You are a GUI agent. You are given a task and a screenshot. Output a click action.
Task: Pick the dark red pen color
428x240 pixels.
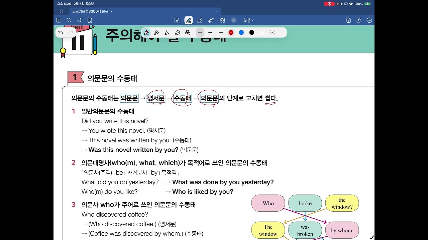[x=231, y=32]
